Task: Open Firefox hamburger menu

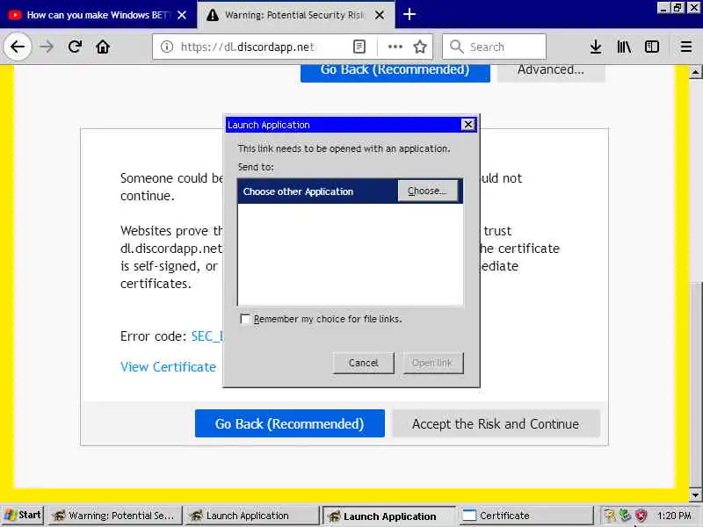Action: tap(686, 47)
